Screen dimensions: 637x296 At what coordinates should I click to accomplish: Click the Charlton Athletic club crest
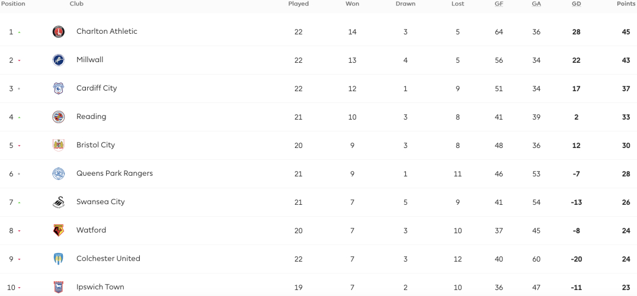[59, 31]
